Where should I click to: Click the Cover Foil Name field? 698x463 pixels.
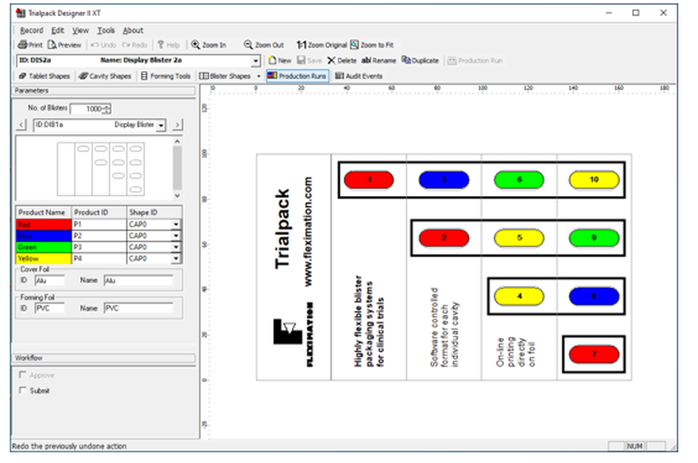138,280
